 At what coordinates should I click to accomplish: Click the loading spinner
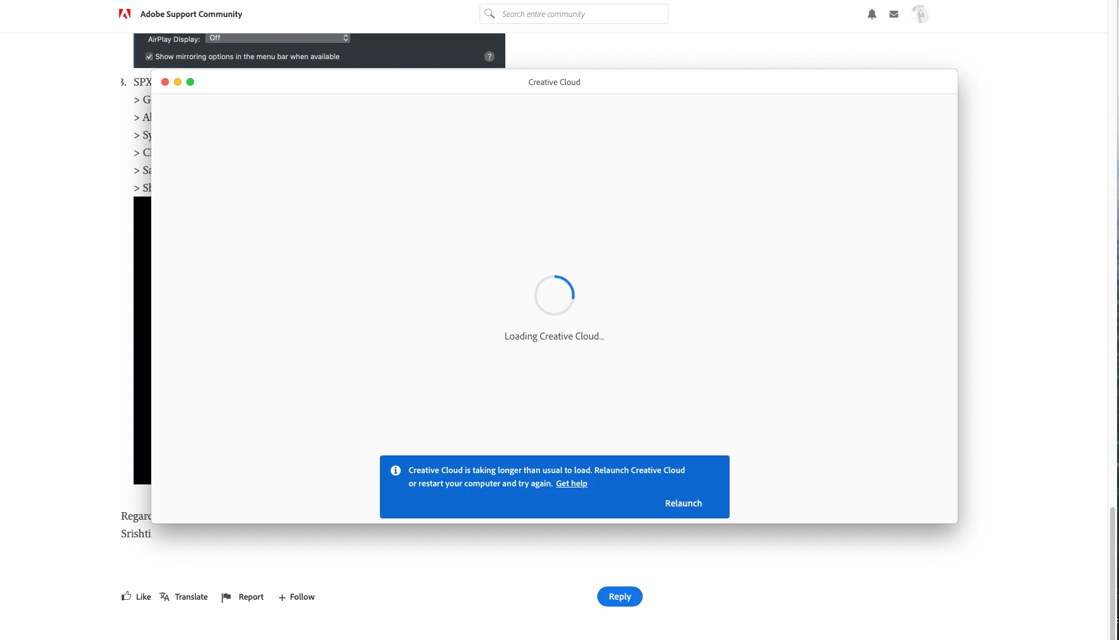tap(554, 295)
